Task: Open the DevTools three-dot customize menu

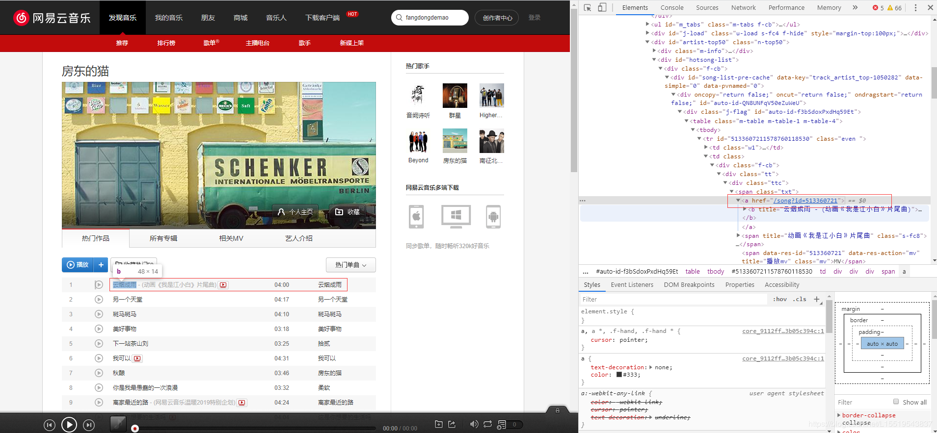Action: point(915,7)
